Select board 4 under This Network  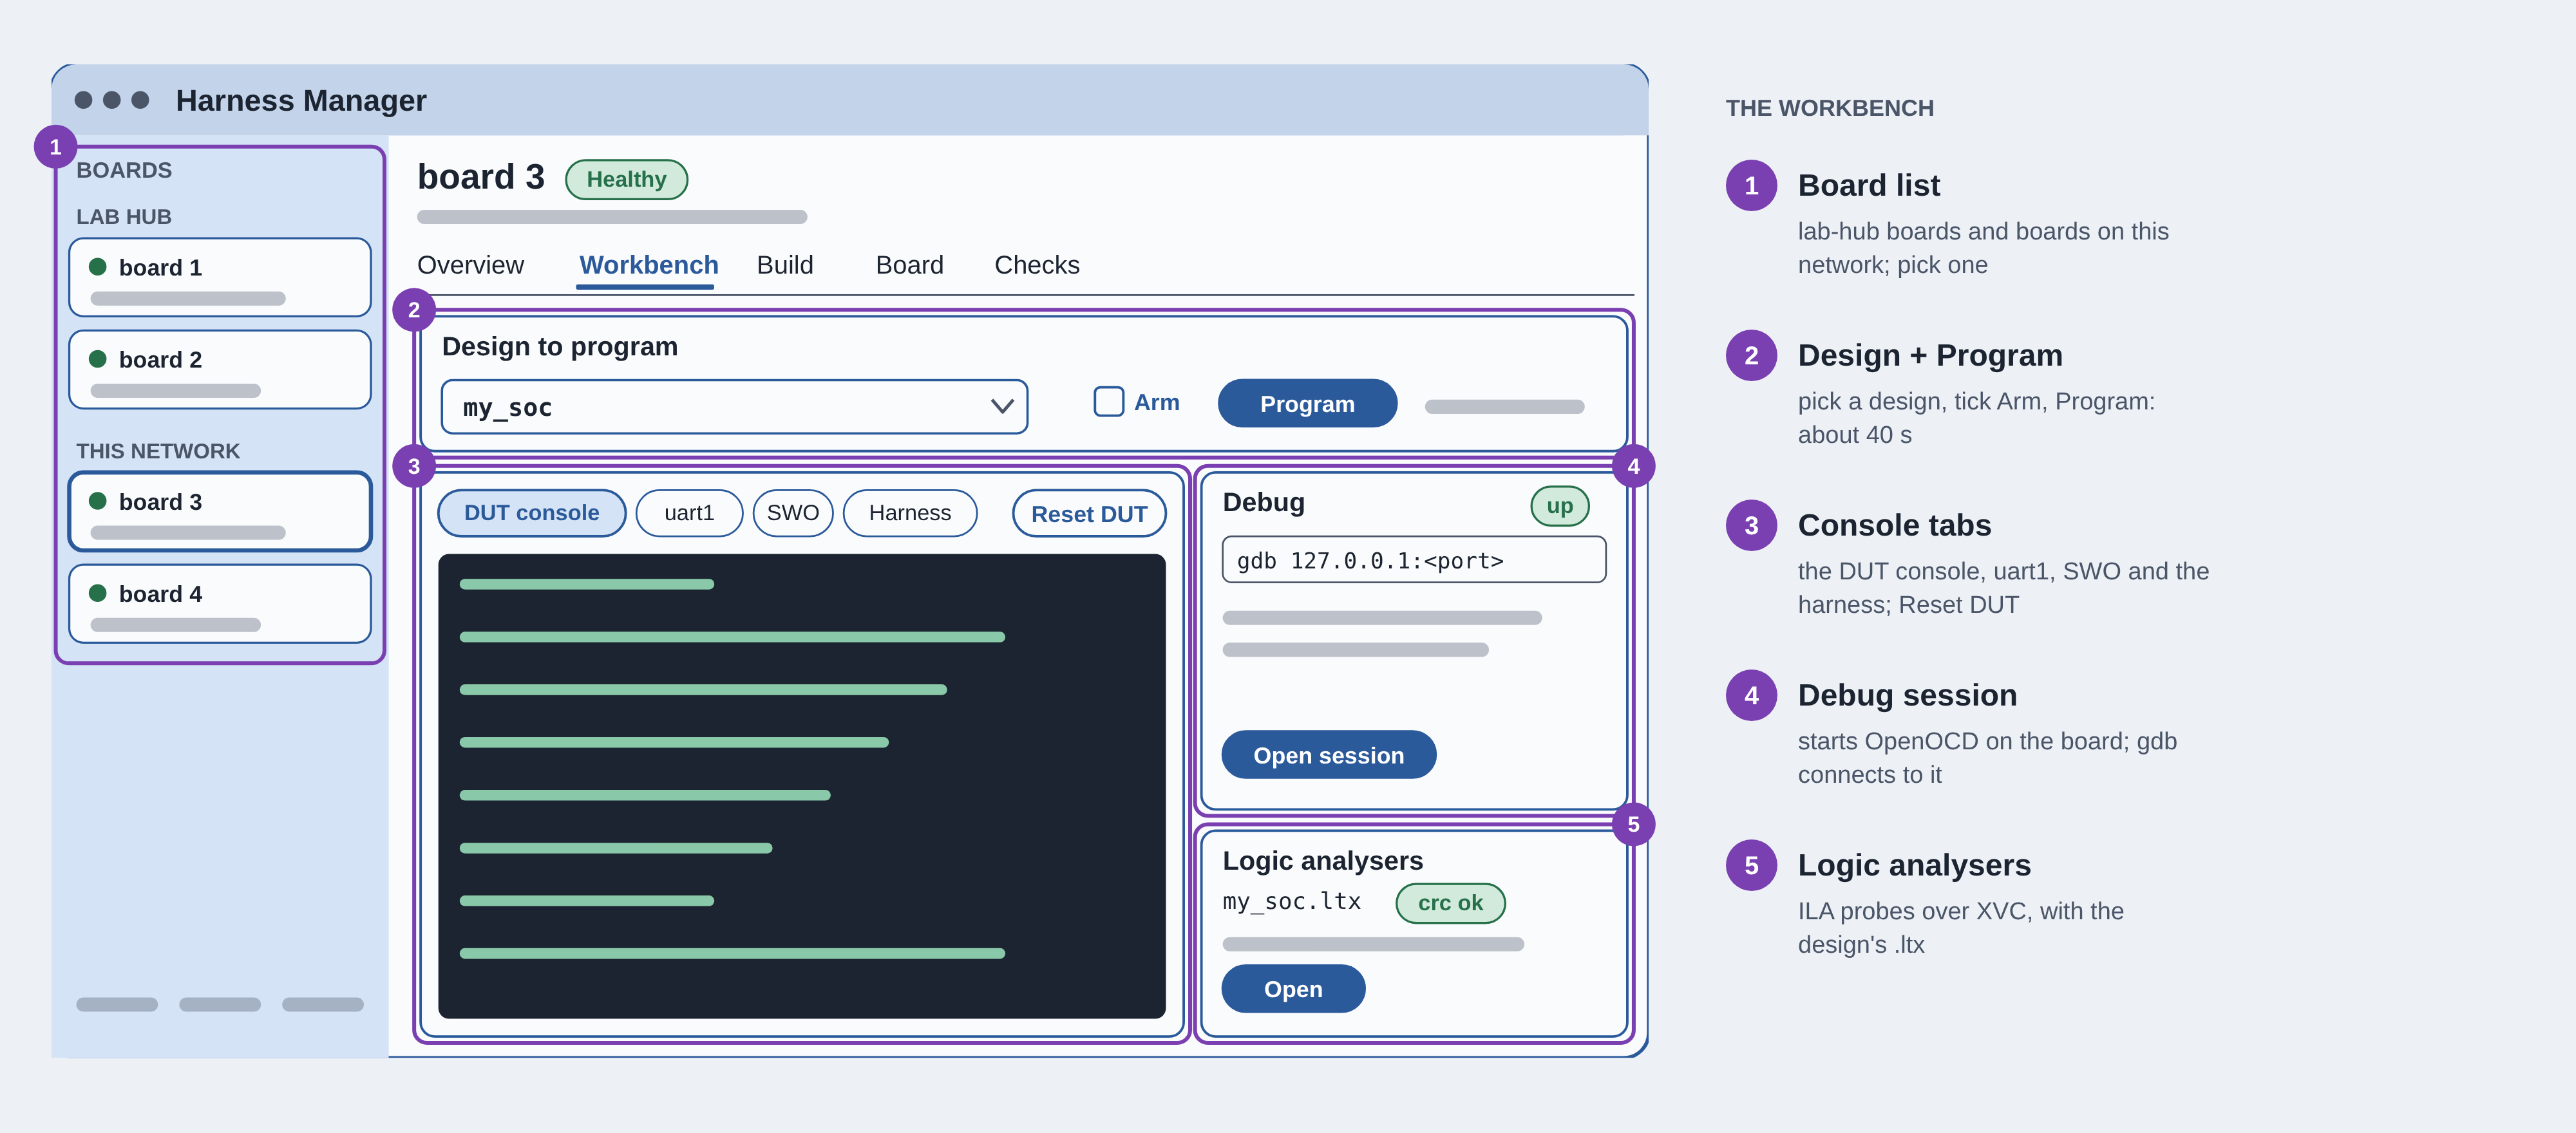220,603
